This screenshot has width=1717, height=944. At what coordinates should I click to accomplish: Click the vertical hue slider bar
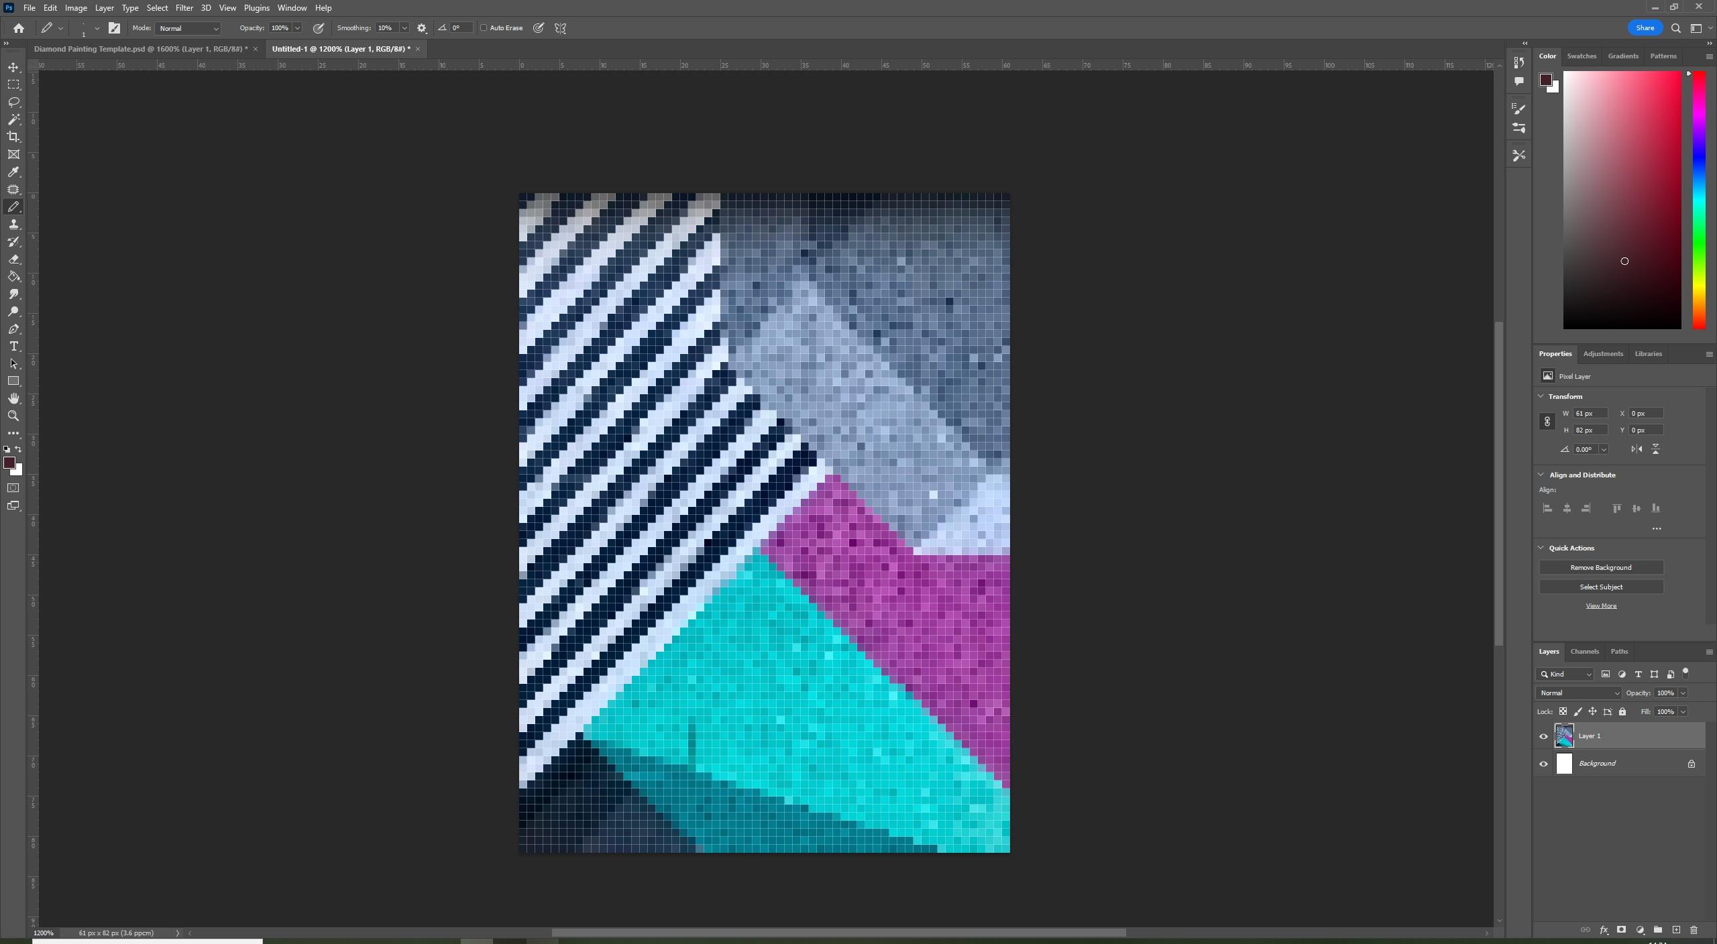(1699, 200)
